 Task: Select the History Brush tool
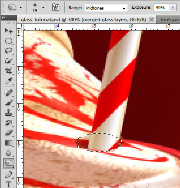9,123
